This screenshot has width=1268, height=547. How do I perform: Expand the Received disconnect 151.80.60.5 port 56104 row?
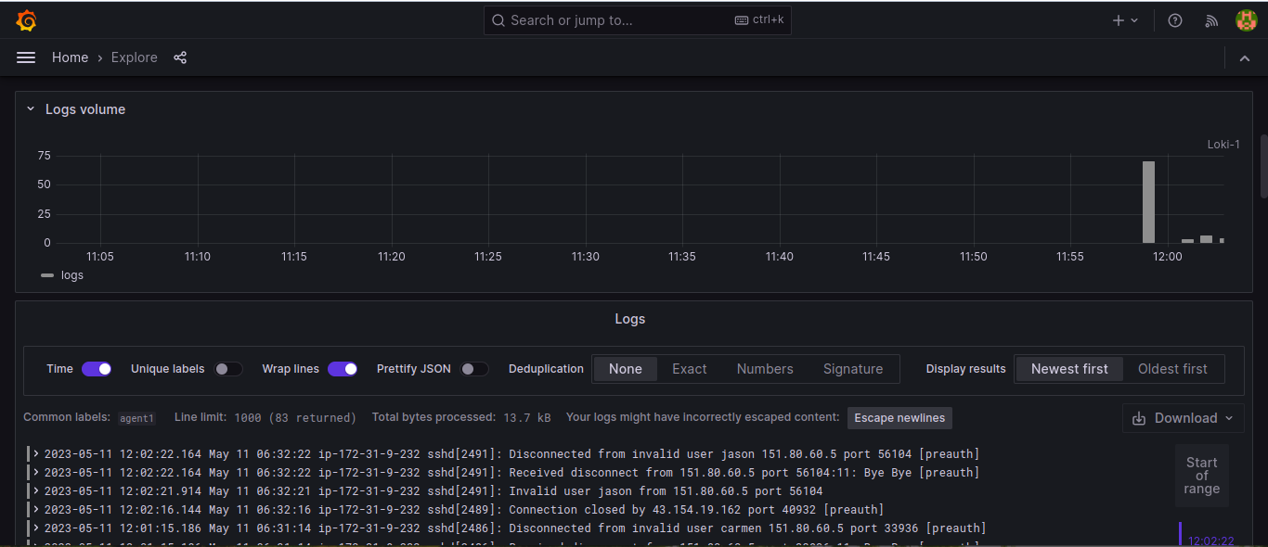click(x=36, y=472)
